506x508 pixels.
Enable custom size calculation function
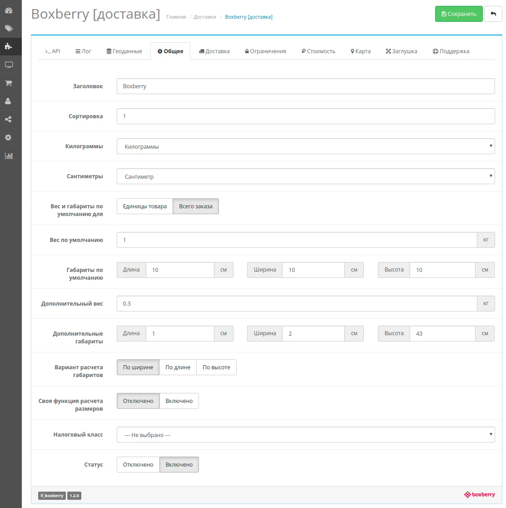pos(179,401)
